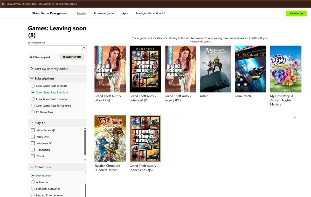This screenshot has height=197, width=311.
Task: Click the JOIN NOW button
Action: [296, 13]
